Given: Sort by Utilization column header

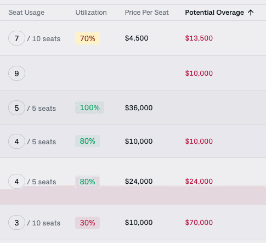Looking at the screenshot, I should pos(91,13).
